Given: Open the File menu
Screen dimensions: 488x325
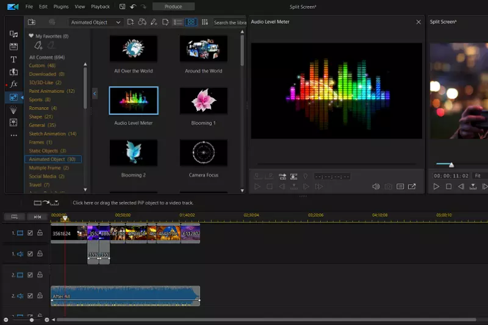Looking at the screenshot, I should (x=29, y=7).
